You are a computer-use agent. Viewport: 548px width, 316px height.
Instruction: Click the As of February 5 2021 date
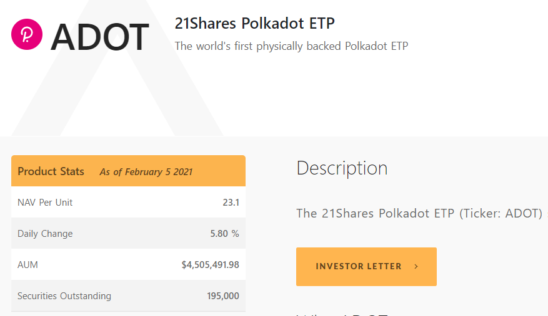[146, 172]
